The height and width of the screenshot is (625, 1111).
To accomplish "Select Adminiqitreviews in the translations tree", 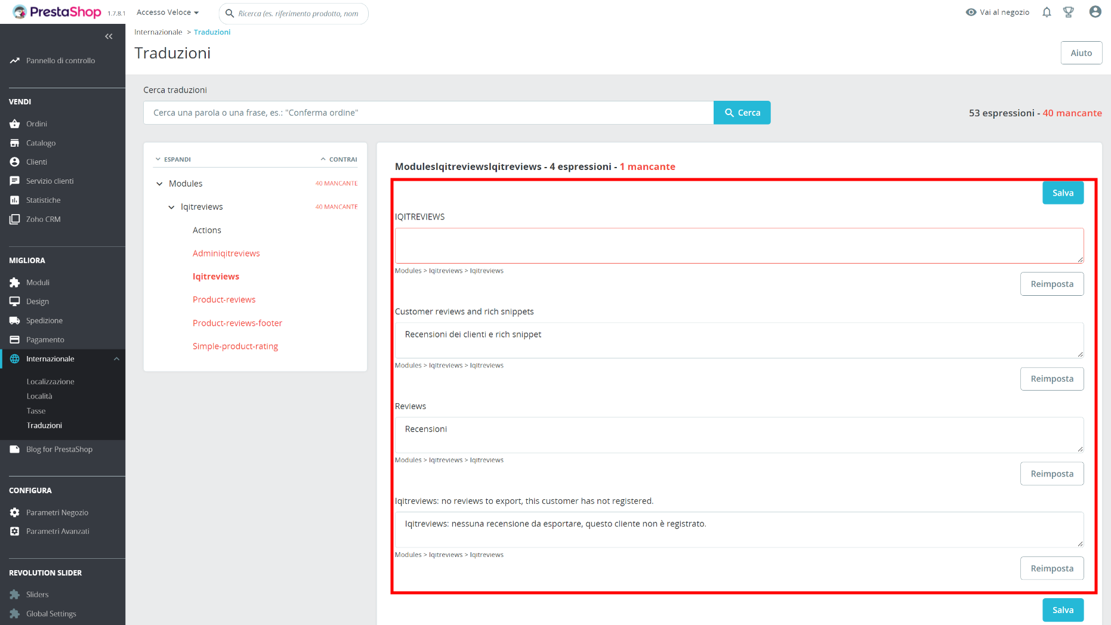I will (x=226, y=253).
